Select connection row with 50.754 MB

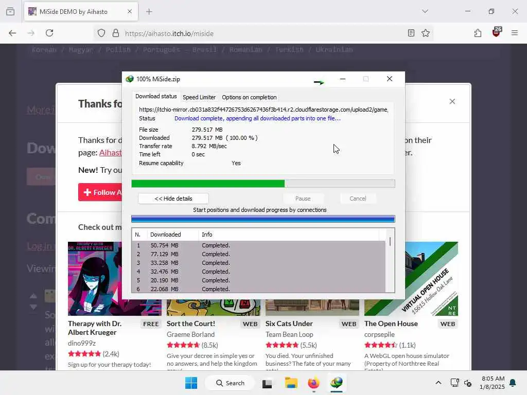click(259, 245)
